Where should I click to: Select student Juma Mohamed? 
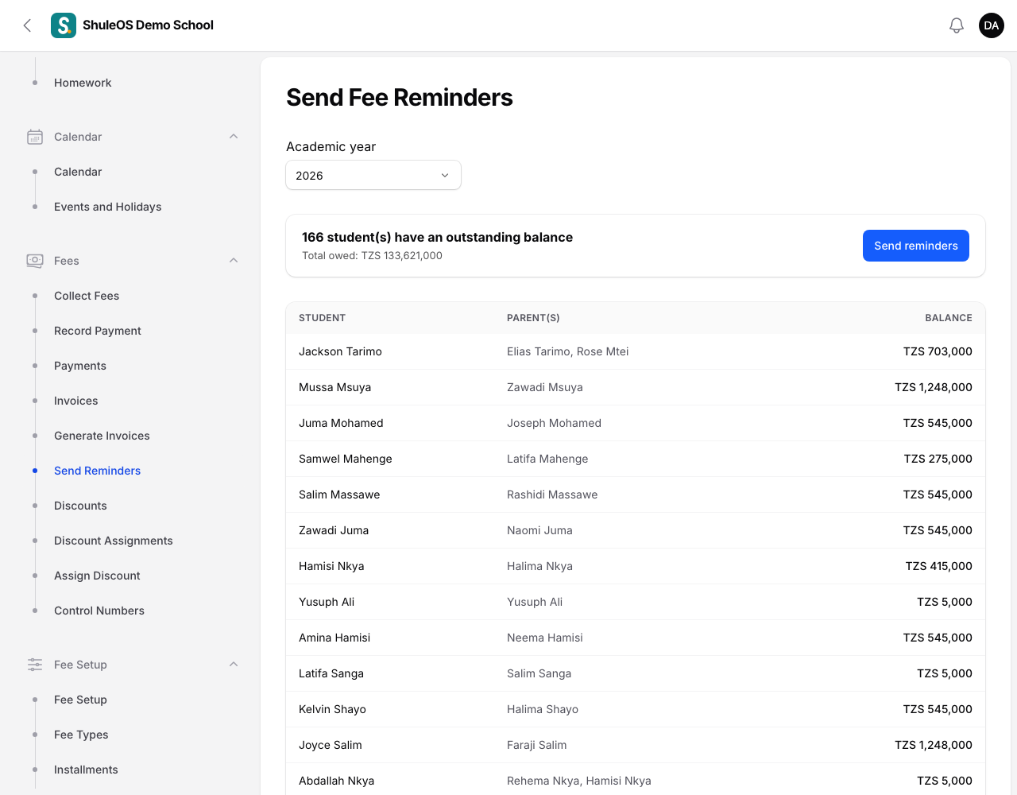point(341,423)
